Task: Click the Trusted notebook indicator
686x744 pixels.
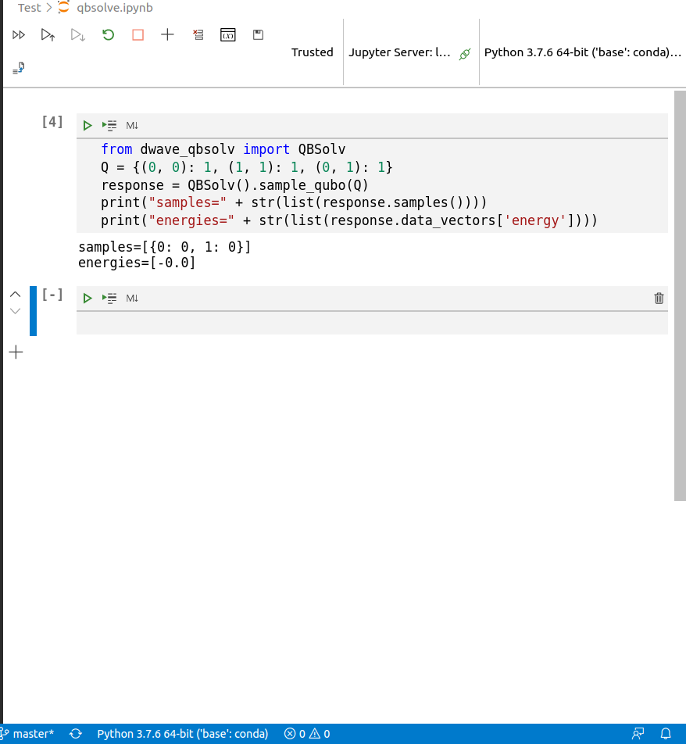Action: [x=312, y=52]
